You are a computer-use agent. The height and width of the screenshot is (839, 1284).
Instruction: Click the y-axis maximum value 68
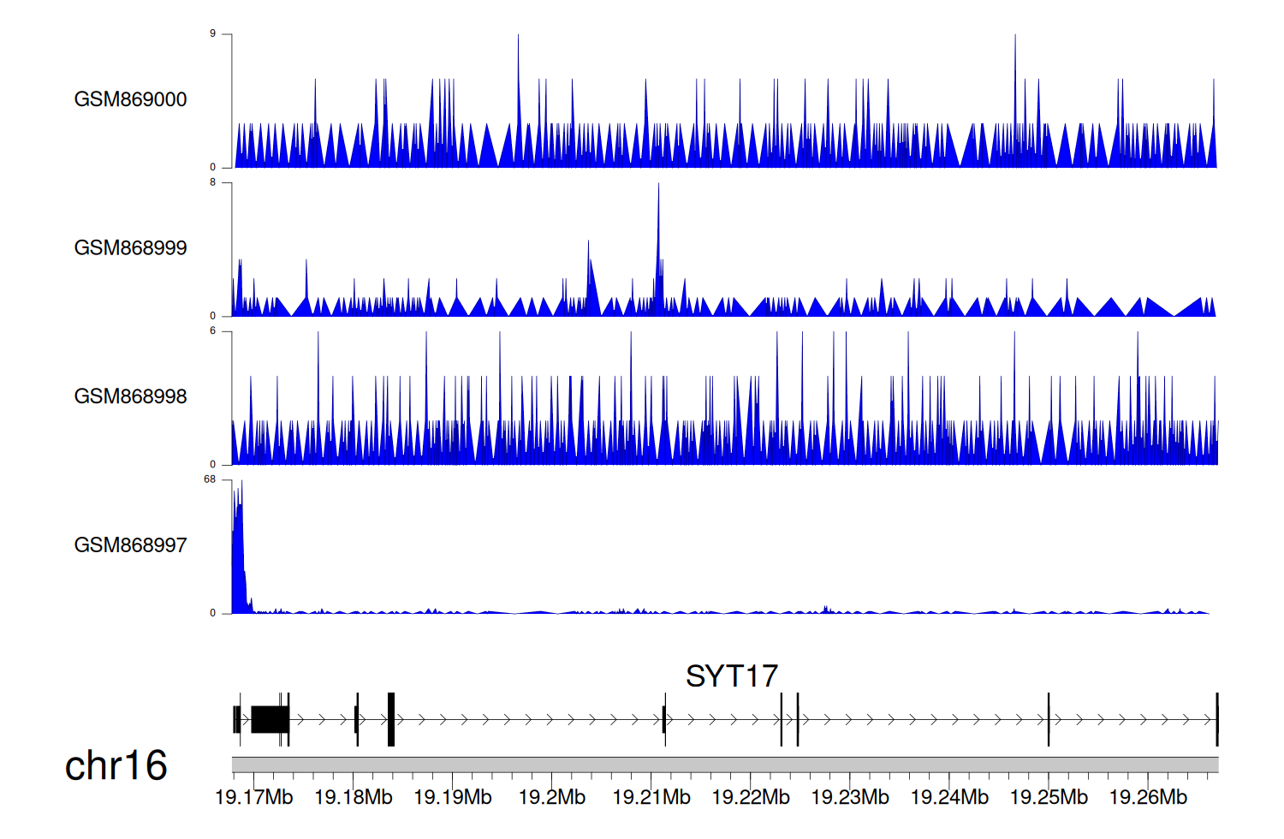210,479
